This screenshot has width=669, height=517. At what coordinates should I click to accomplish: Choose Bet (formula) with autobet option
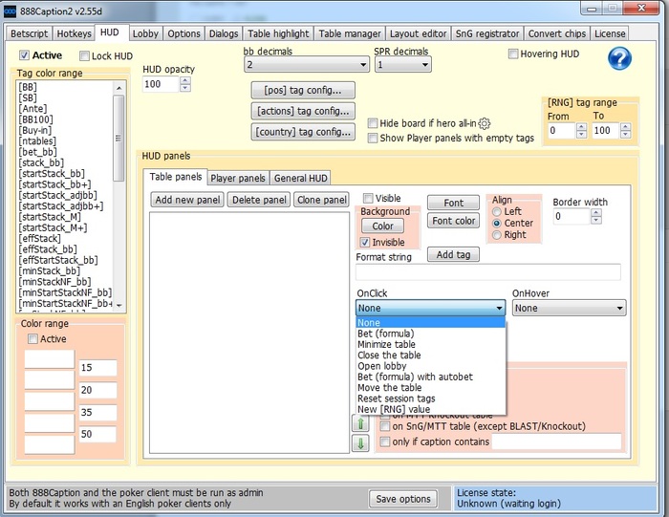430,377
